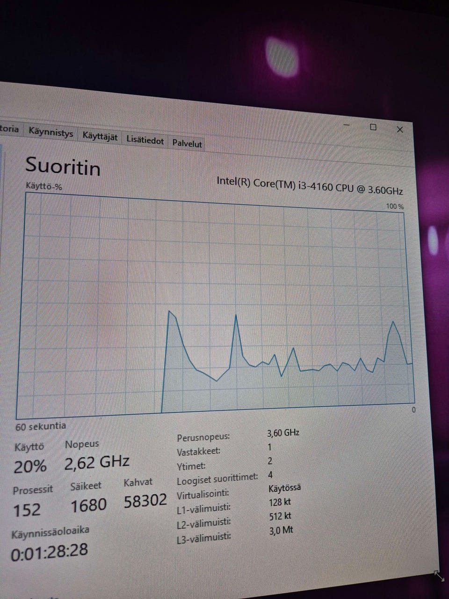The height and width of the screenshot is (599, 449).
Task: Select the Lisätiedot tab
Action: pyautogui.click(x=145, y=140)
